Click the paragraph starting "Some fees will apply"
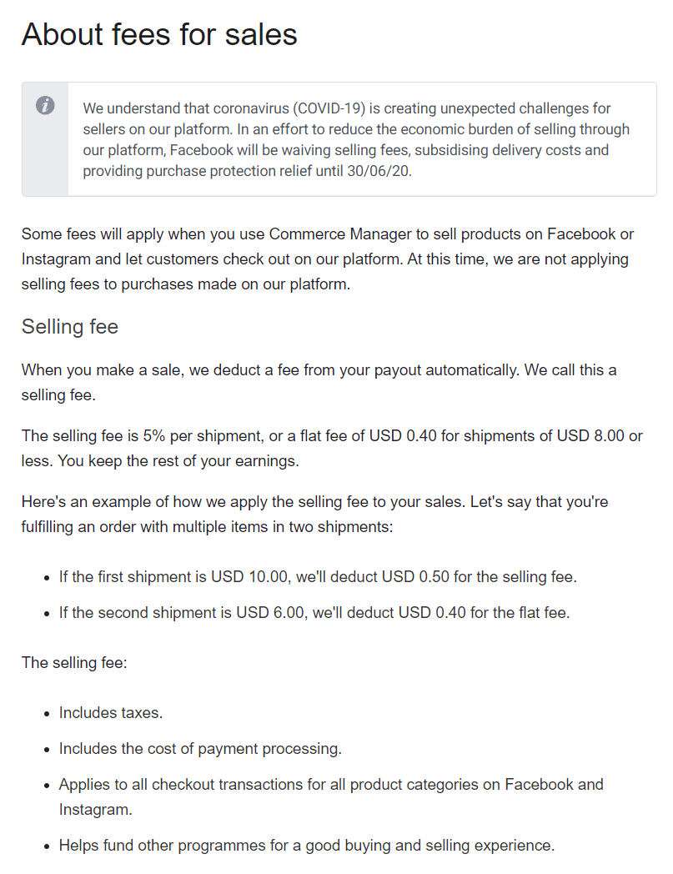 coord(327,259)
